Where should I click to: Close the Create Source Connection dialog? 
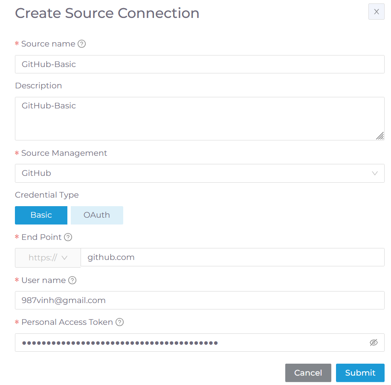[376, 12]
